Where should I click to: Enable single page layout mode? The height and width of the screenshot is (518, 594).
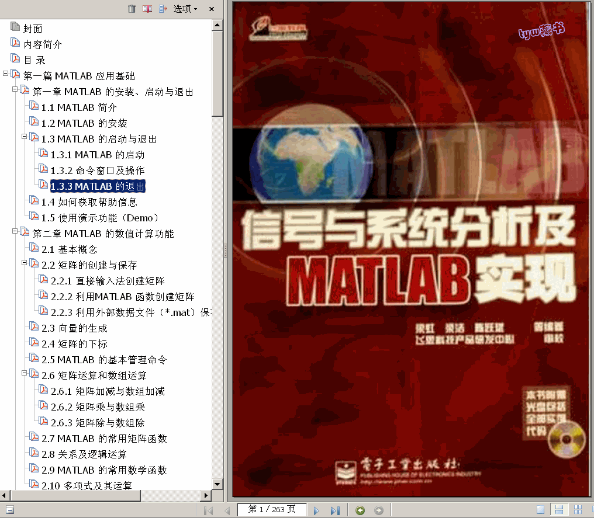coord(540,510)
